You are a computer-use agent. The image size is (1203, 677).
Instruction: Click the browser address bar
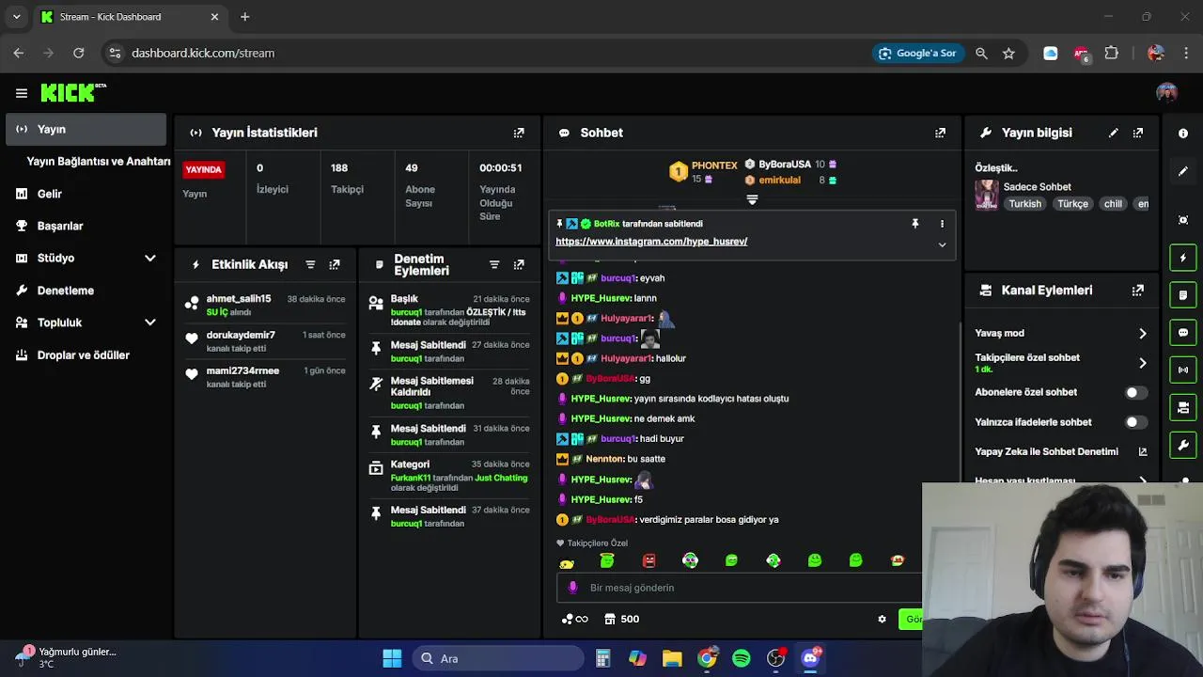click(489, 54)
